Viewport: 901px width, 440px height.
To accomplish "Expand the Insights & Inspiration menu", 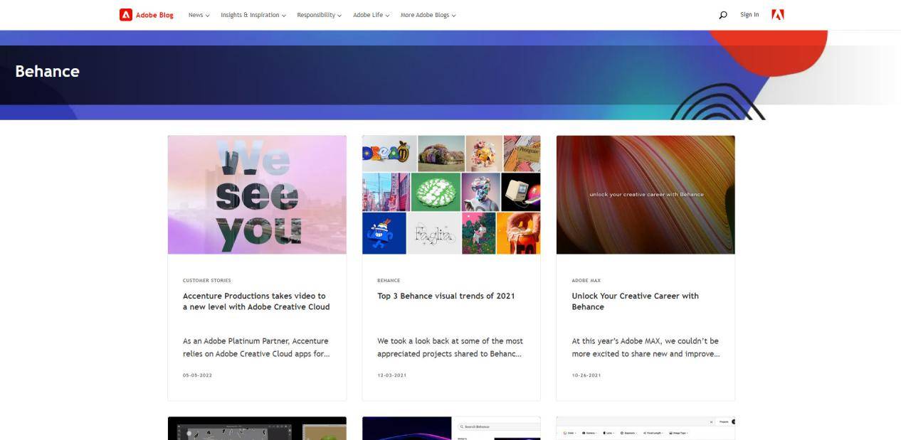I will click(x=253, y=15).
